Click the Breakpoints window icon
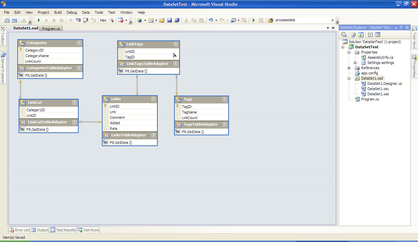Screen dimensions: 418x242 click(x=121, y=20)
